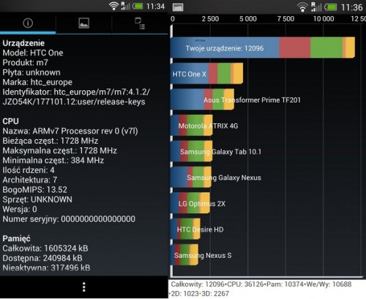The height and width of the screenshot is (299, 366).
Task: Tap the Wi-Fi icon beside 11:36
Action: [x=302, y=7]
